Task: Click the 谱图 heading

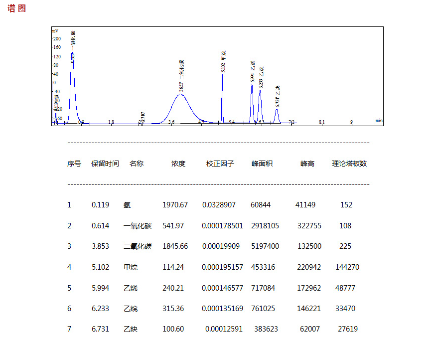Action: click(16, 8)
